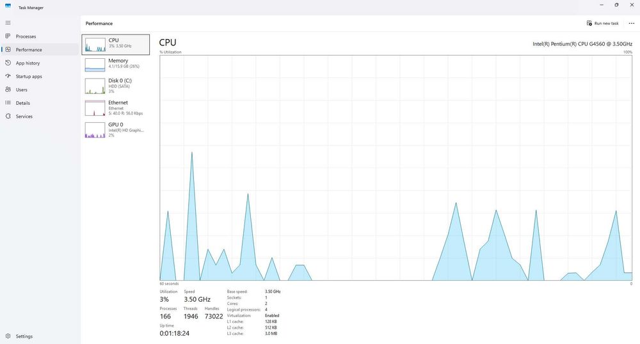This screenshot has height=344, width=640.
Task: Click the Virtualization Enabled value
Action: pos(272,315)
